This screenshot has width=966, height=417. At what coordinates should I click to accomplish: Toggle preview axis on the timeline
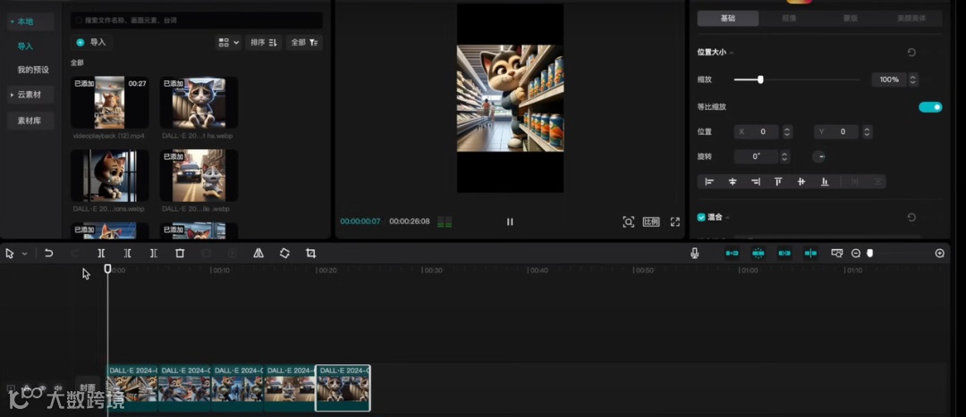pyautogui.click(x=810, y=254)
